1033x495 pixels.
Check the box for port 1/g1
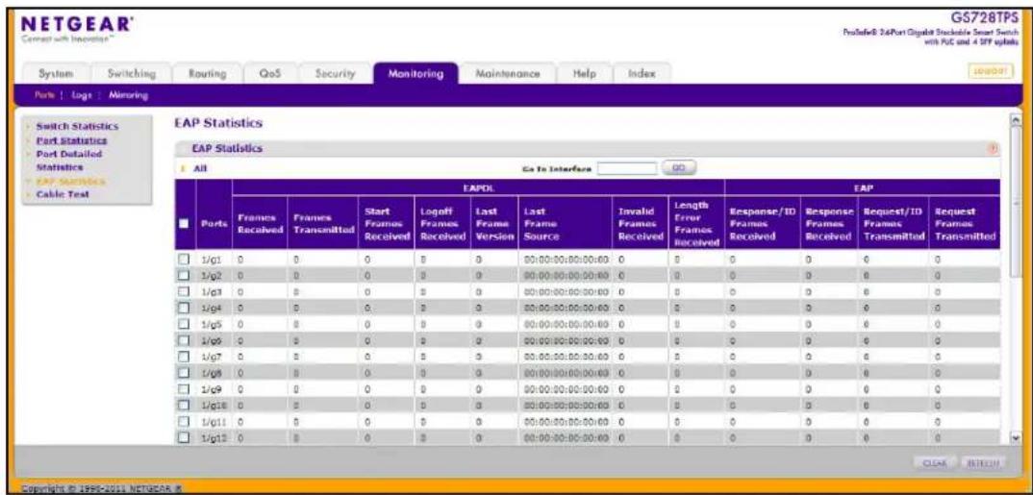(185, 260)
